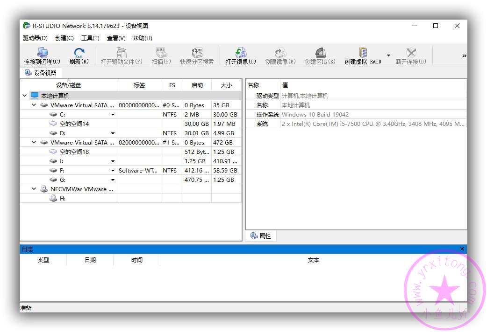The height and width of the screenshot is (332, 487).
Task: Close the log (日志) panel
Action: [462, 249]
